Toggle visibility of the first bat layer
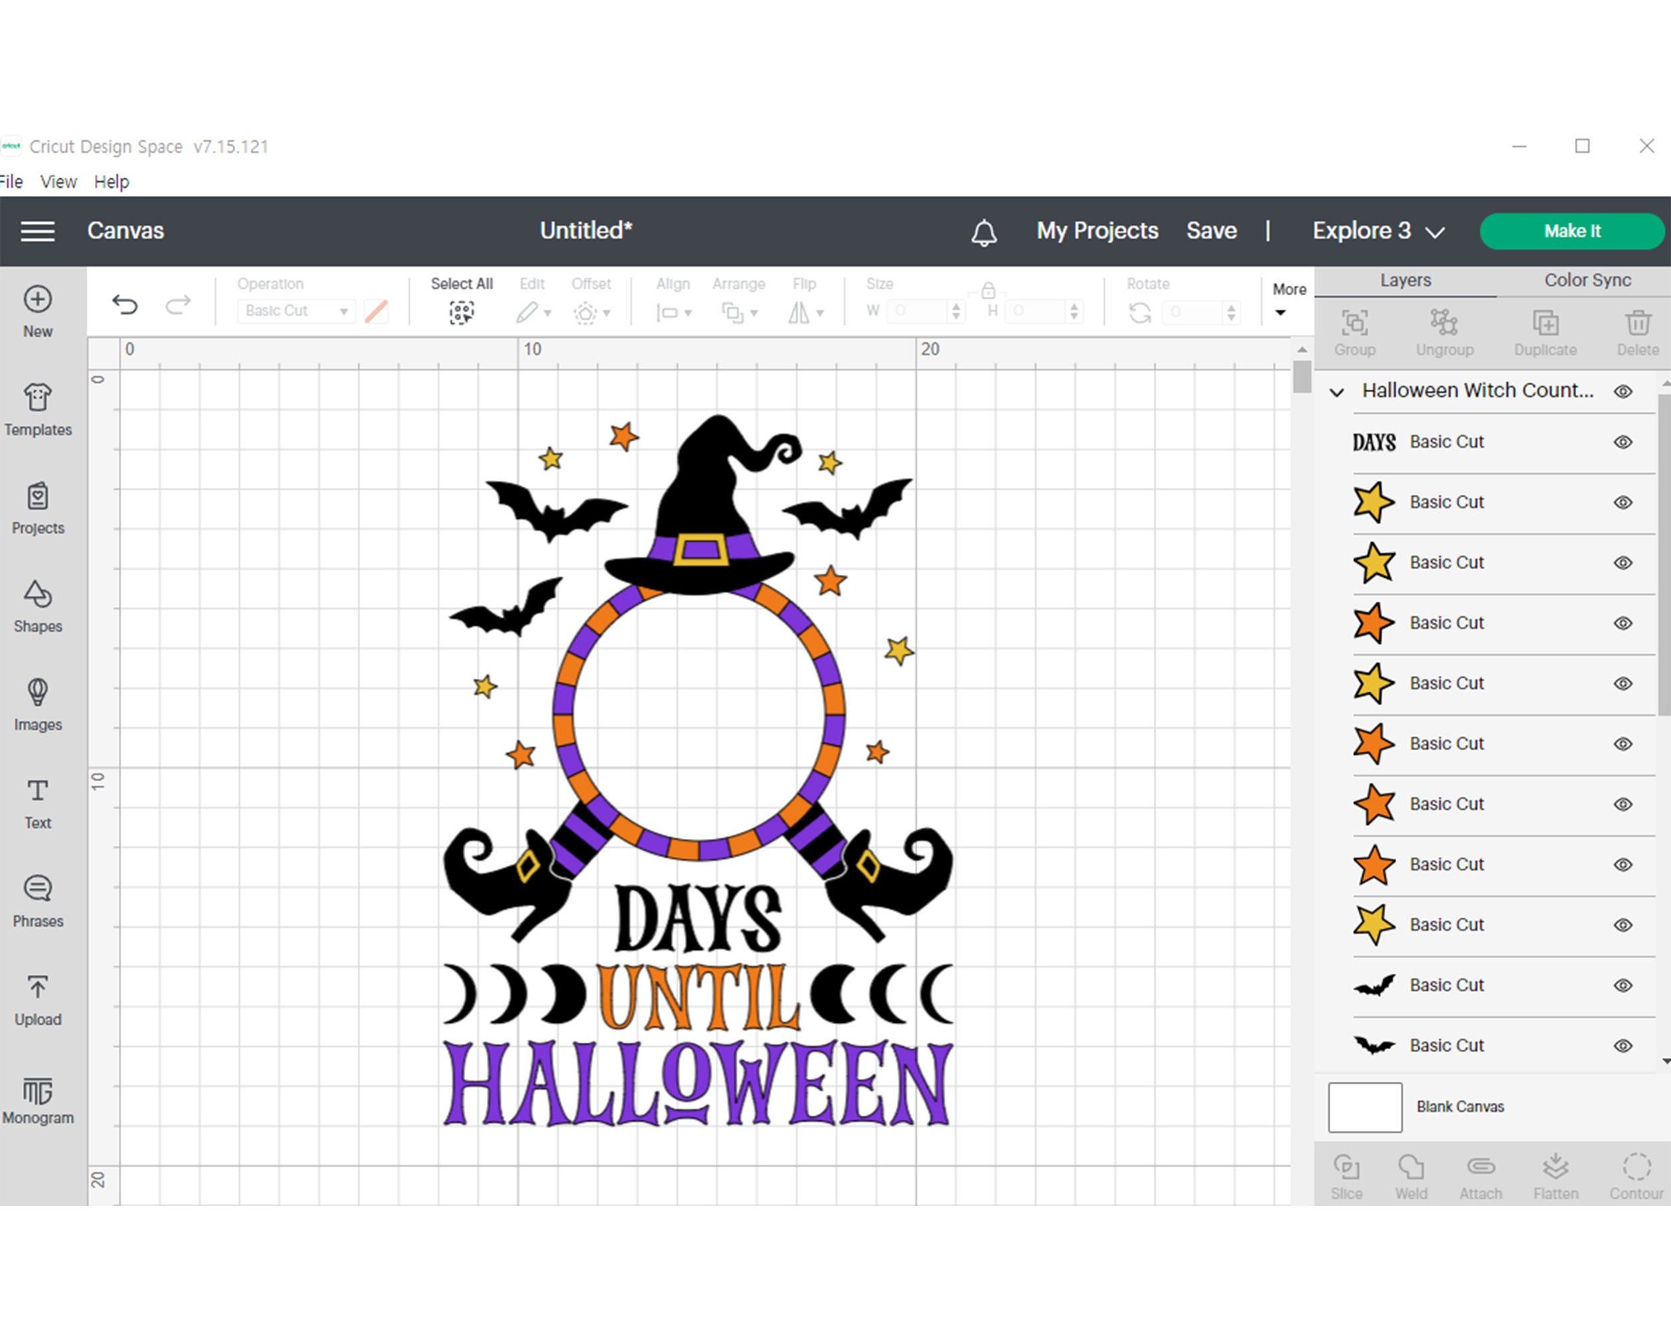 [1624, 985]
